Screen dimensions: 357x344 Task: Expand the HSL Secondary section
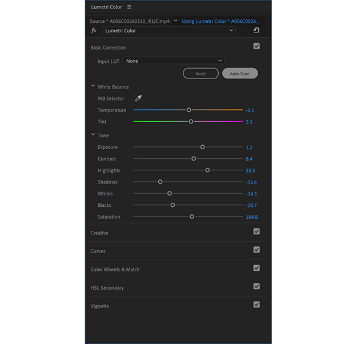point(107,287)
